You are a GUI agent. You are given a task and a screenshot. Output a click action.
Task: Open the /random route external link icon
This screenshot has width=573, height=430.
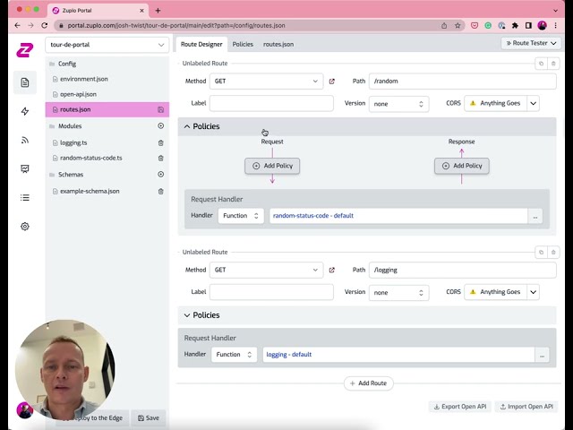pyautogui.click(x=332, y=82)
